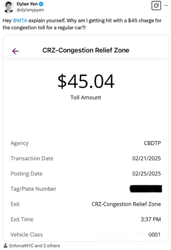Click the Vehicle Class value 0001
The width and height of the screenshot is (171, 250).
point(154,235)
